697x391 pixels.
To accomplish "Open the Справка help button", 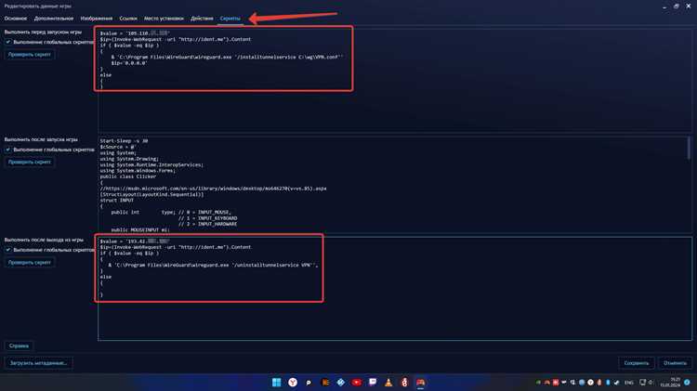I will (19, 345).
